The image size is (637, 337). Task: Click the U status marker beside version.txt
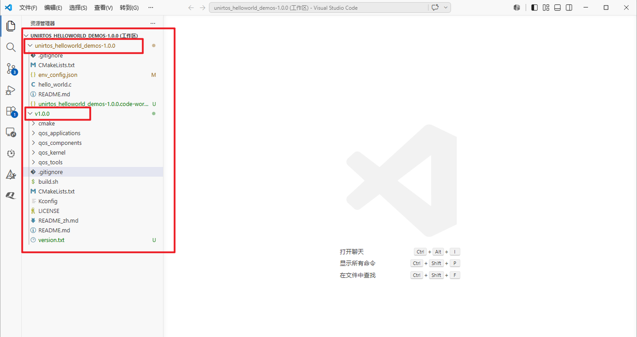154,240
